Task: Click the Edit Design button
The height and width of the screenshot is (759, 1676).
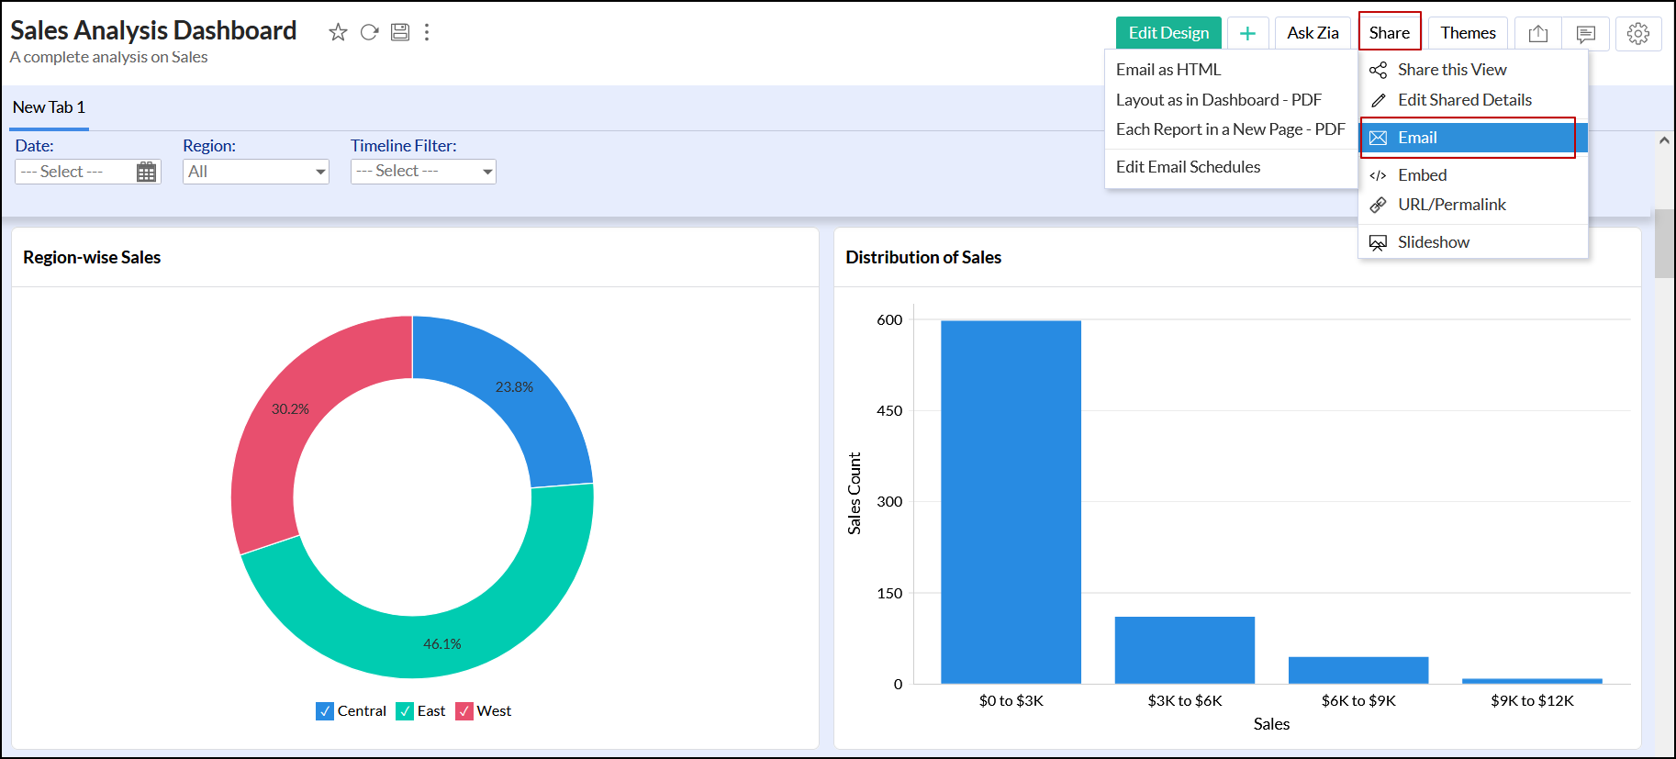Action: pyautogui.click(x=1168, y=33)
